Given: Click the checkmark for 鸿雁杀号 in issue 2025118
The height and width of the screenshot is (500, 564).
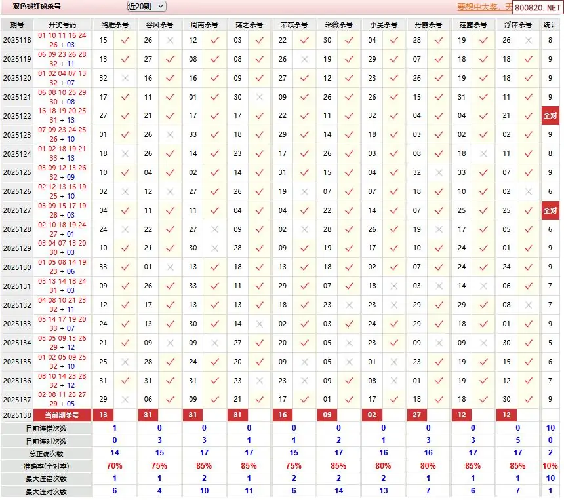Looking at the screenshot, I should (x=125, y=40).
